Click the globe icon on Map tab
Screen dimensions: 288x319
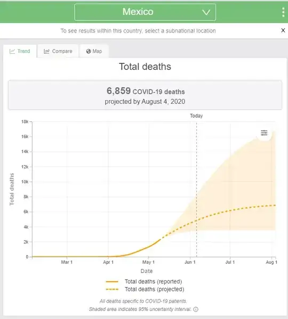pos(89,51)
